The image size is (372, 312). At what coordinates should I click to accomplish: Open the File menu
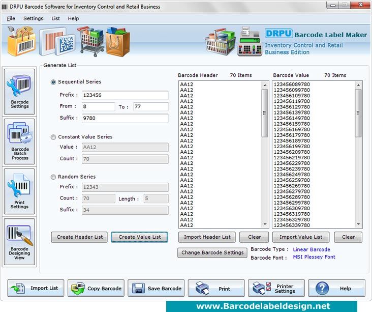[11, 18]
